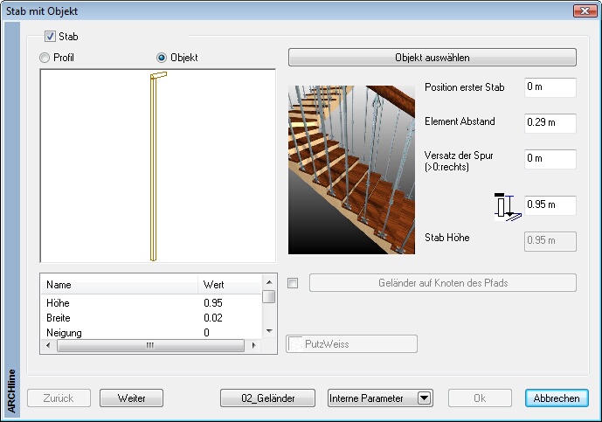
Task: Click the baluster height diagram icon
Action: (508, 207)
